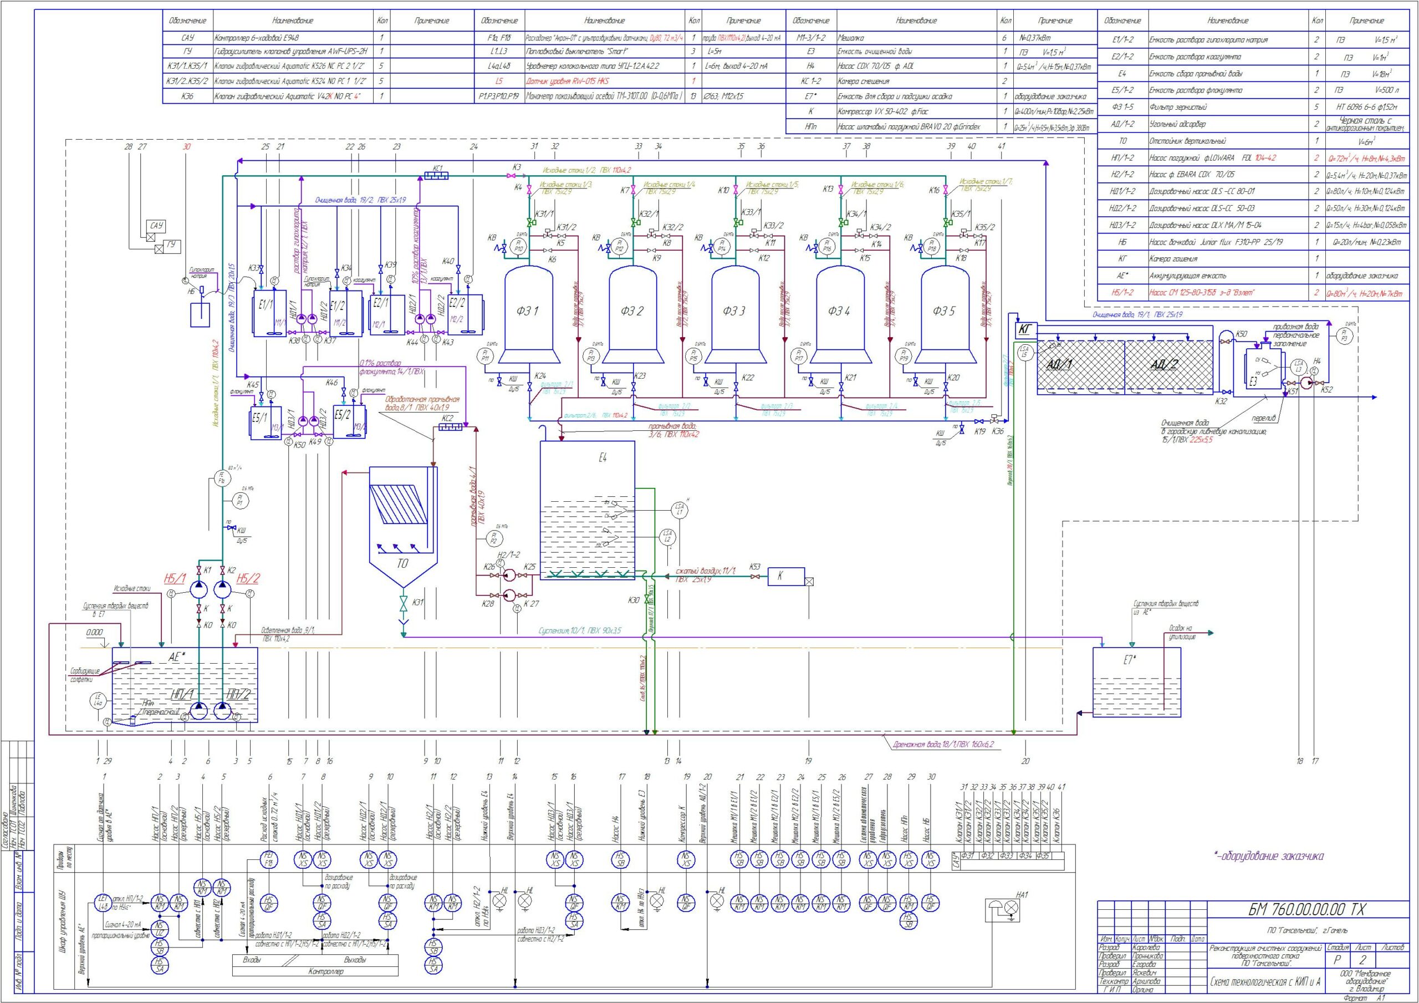
Task: Click submersible pump НП/1 in tank АЕ*
Action: pyautogui.click(x=198, y=711)
